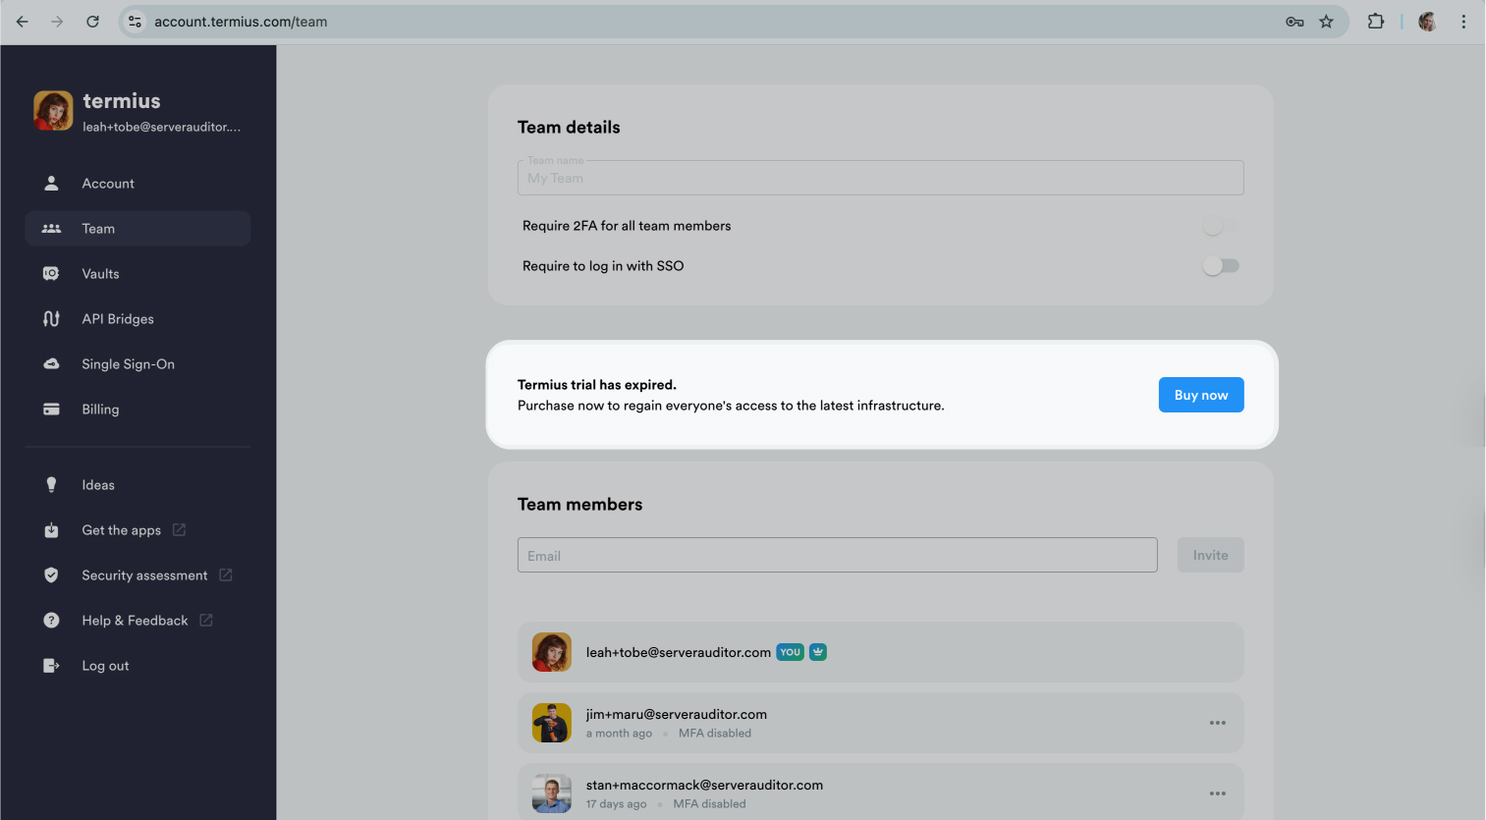
Task: Open the API Bridges icon
Action: pos(51,319)
